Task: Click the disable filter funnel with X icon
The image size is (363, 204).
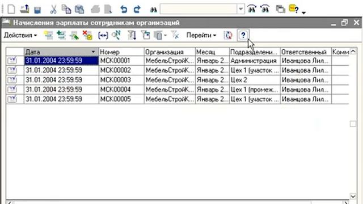Action: pos(175,35)
